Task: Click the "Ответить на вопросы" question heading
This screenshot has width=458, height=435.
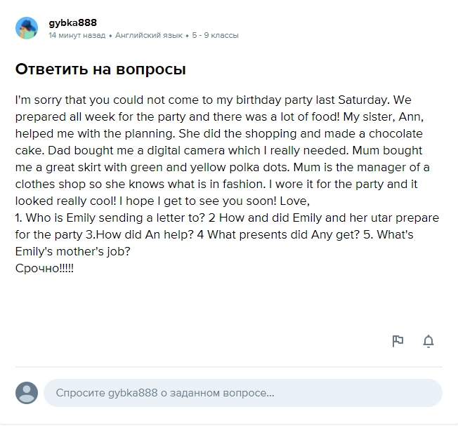Action: (100, 69)
